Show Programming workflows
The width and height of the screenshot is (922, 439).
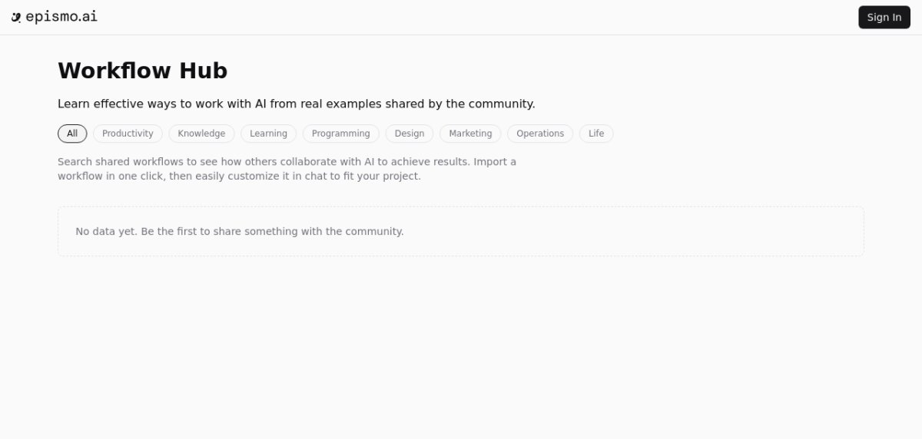(x=340, y=134)
